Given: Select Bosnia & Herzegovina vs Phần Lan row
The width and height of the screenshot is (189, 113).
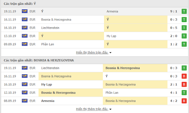Looking at the screenshot, I should tap(95, 92).
